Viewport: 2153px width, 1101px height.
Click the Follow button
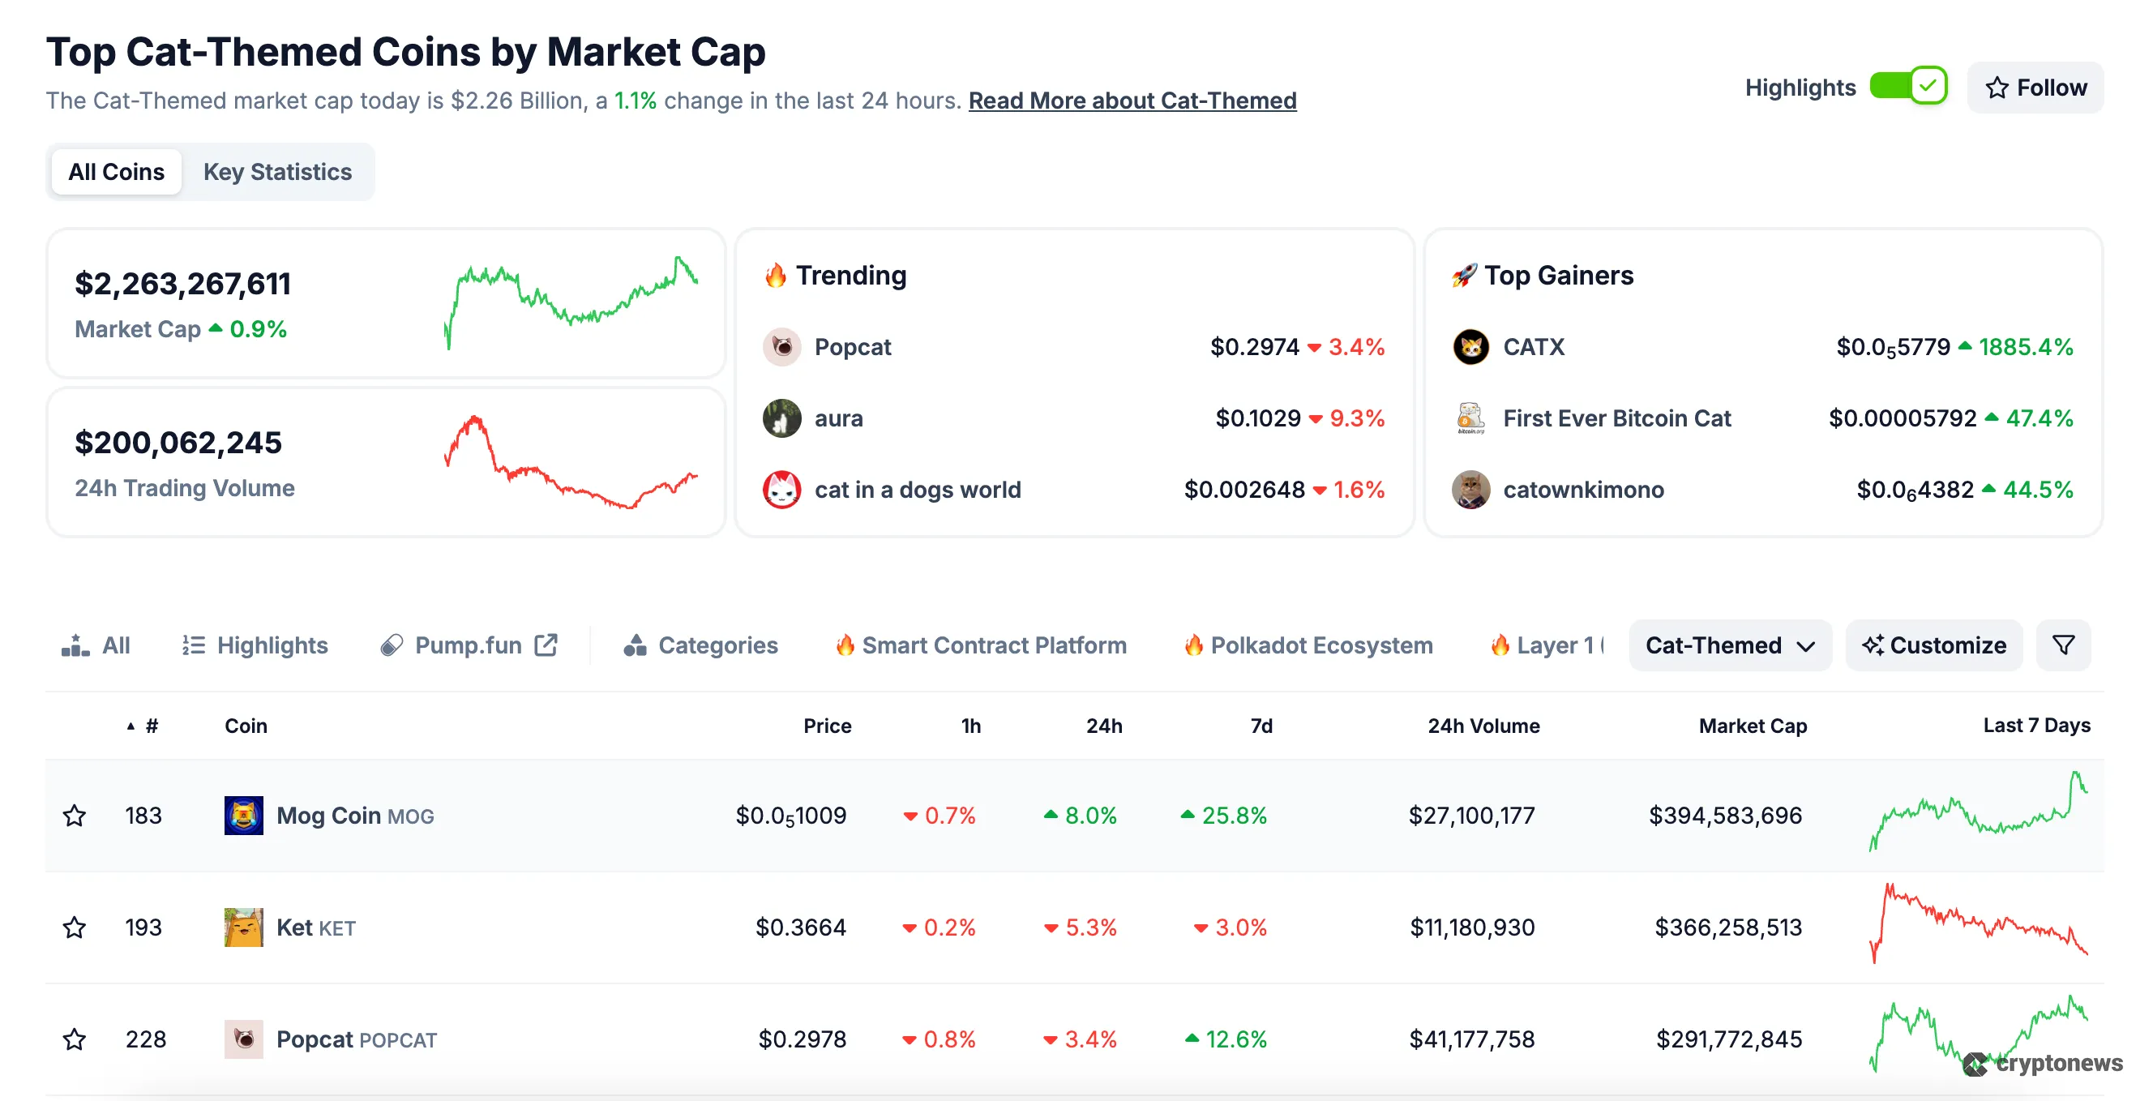pyautogui.click(x=2035, y=87)
